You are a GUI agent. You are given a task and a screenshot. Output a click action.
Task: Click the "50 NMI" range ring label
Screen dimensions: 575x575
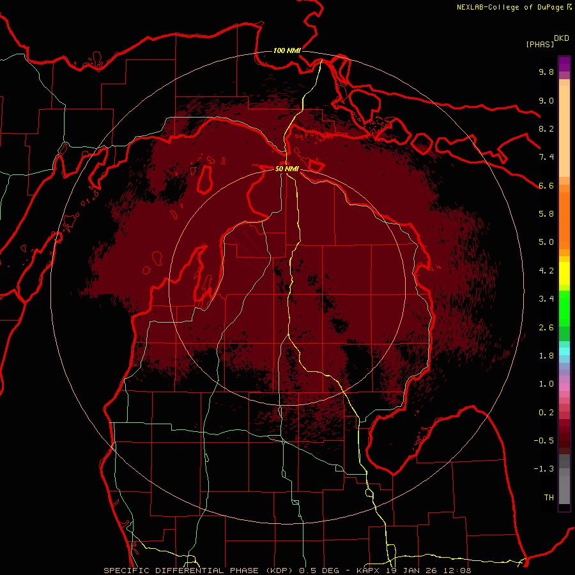pyautogui.click(x=287, y=169)
